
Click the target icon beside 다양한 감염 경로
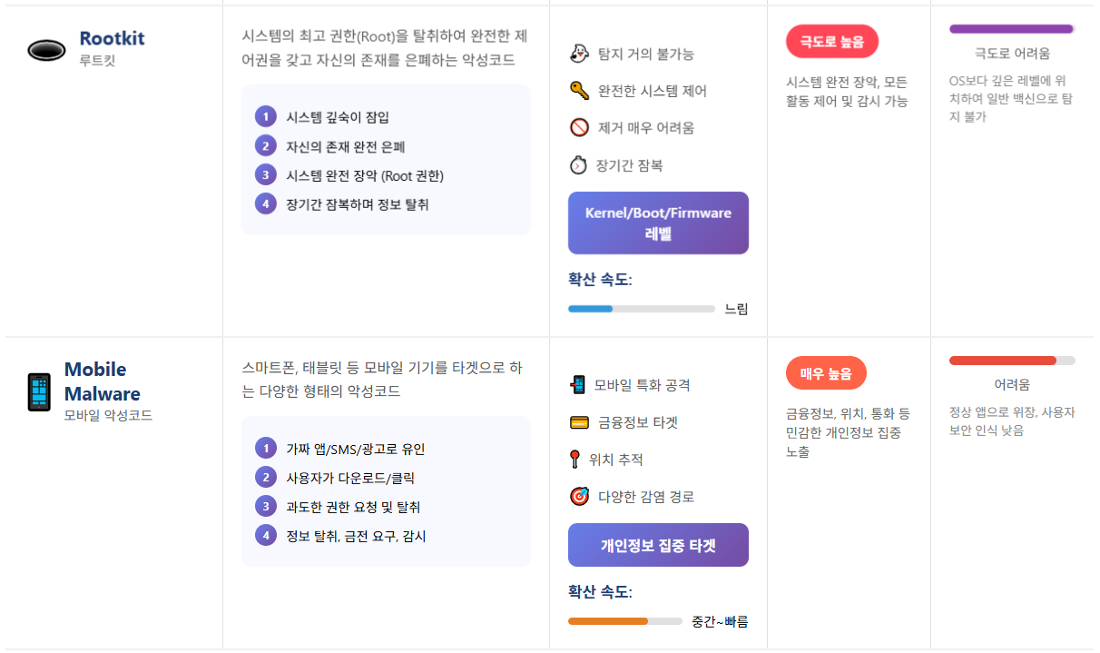click(x=579, y=497)
